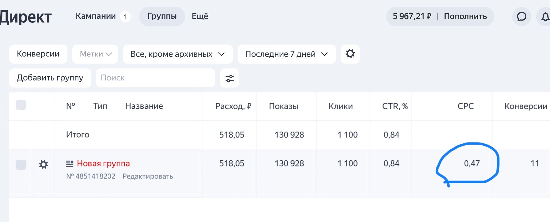
Task: Sort by the Расход, ₽ column header
Action: [233, 106]
